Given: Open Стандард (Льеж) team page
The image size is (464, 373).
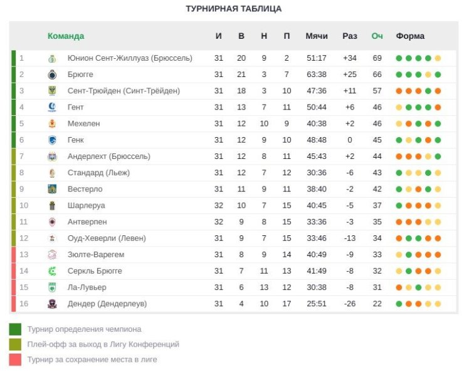Looking at the screenshot, I should [x=98, y=173].
